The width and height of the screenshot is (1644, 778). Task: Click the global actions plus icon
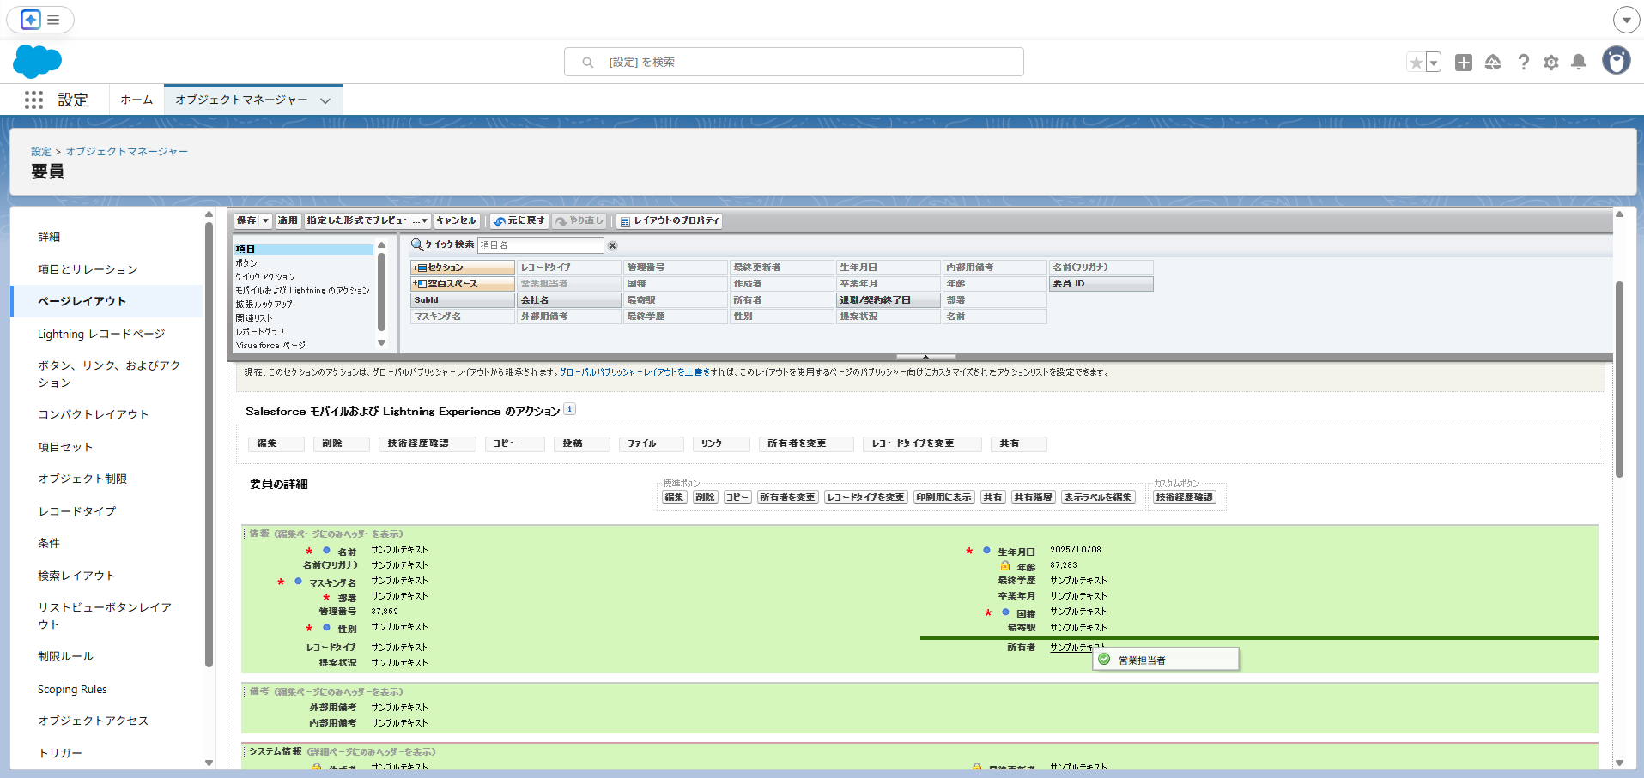coord(1464,63)
